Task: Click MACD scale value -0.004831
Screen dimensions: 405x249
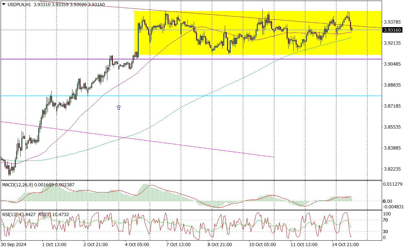Action: point(393,207)
